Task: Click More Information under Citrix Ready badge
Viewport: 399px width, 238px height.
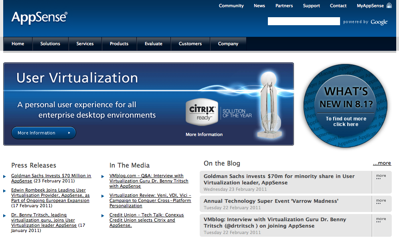Action: pyautogui.click(x=204, y=134)
